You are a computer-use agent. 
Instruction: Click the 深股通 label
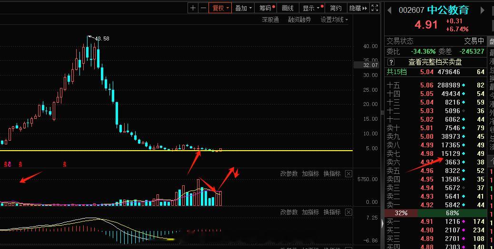[270, 20]
